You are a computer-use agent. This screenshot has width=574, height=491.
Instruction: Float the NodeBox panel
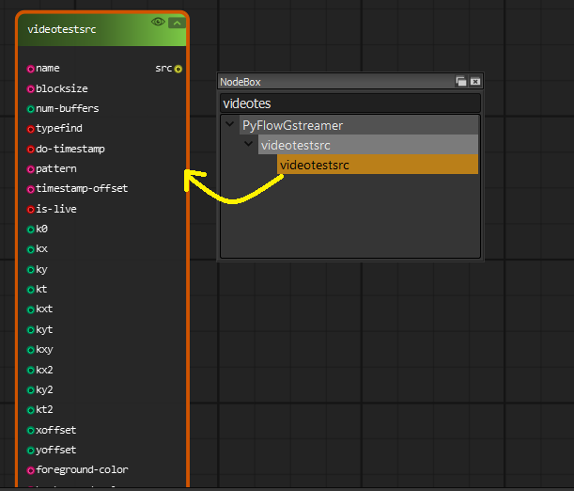coord(461,82)
